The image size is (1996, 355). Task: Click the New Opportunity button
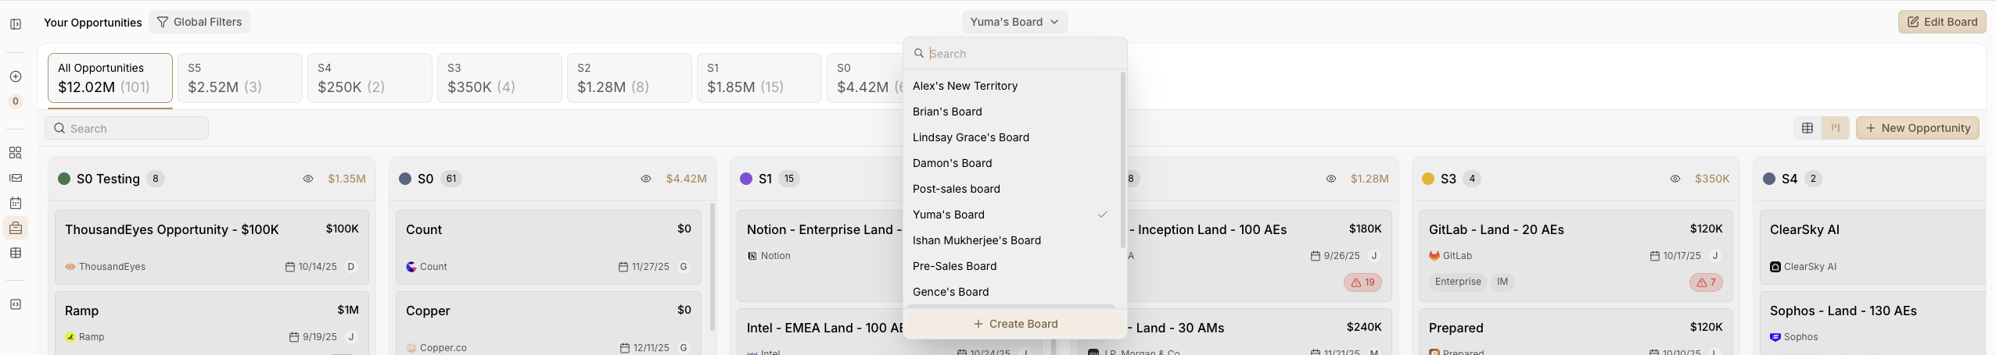pyautogui.click(x=1917, y=128)
